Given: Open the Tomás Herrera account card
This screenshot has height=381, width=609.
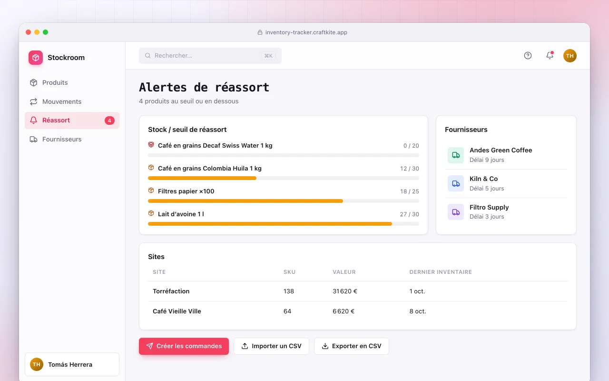Looking at the screenshot, I should point(72,364).
